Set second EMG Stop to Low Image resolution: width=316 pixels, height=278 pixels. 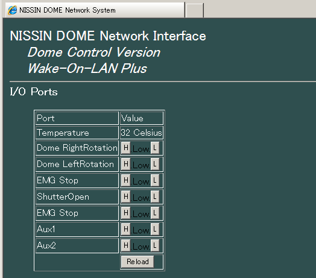(x=155, y=213)
